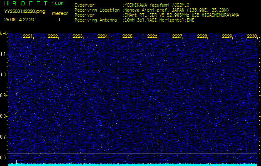The width and height of the screenshot is (261, 166).
Task: Click the 2221 time axis label
Action: click(x=27, y=36)
